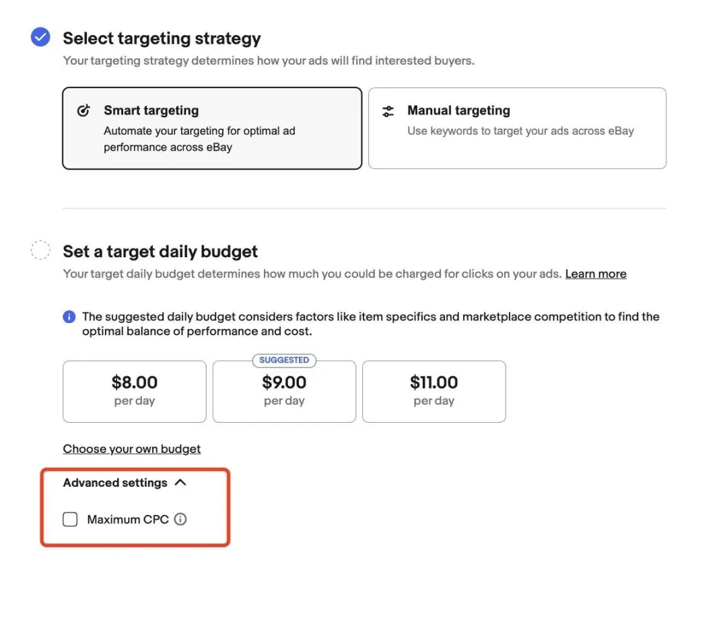This screenshot has width=727, height=622.
Task: Click the Manual targeting sliders icon
Action: tap(388, 111)
